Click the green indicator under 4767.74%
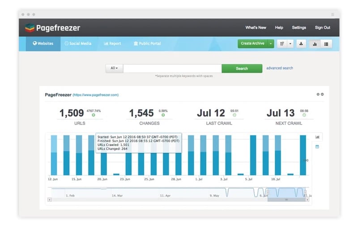The width and height of the screenshot is (358, 227). 94,115
